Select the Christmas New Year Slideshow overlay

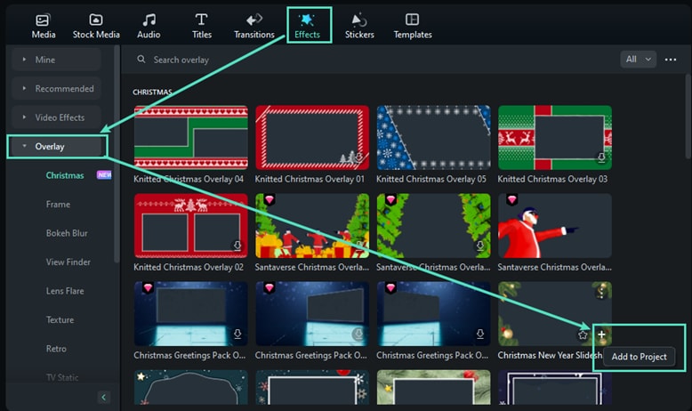point(555,314)
